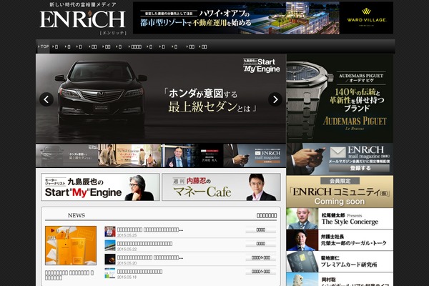Select the businessman interview carousel thumbnail
The height and width of the screenshot is (286, 429).
pyautogui.click(x=192, y=155)
